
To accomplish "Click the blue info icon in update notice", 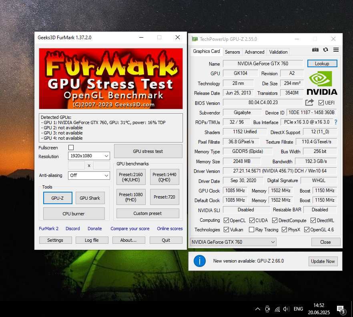I will [x=199, y=261].
